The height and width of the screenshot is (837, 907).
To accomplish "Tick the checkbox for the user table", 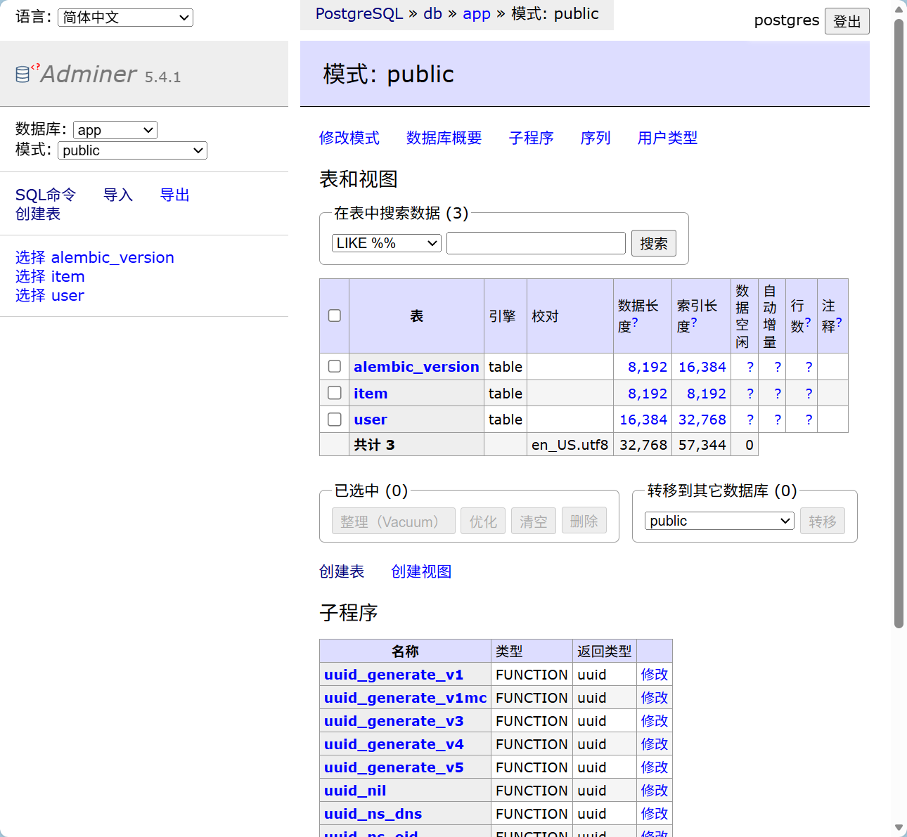I will pos(335,420).
